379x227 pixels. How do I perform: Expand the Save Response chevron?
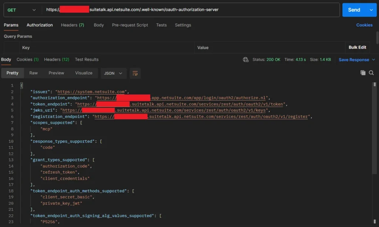tap(373, 60)
